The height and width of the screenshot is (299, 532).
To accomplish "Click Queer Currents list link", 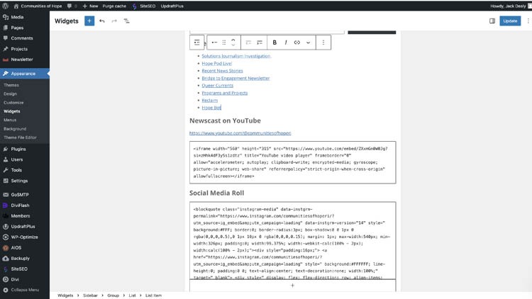I will (x=218, y=86).
